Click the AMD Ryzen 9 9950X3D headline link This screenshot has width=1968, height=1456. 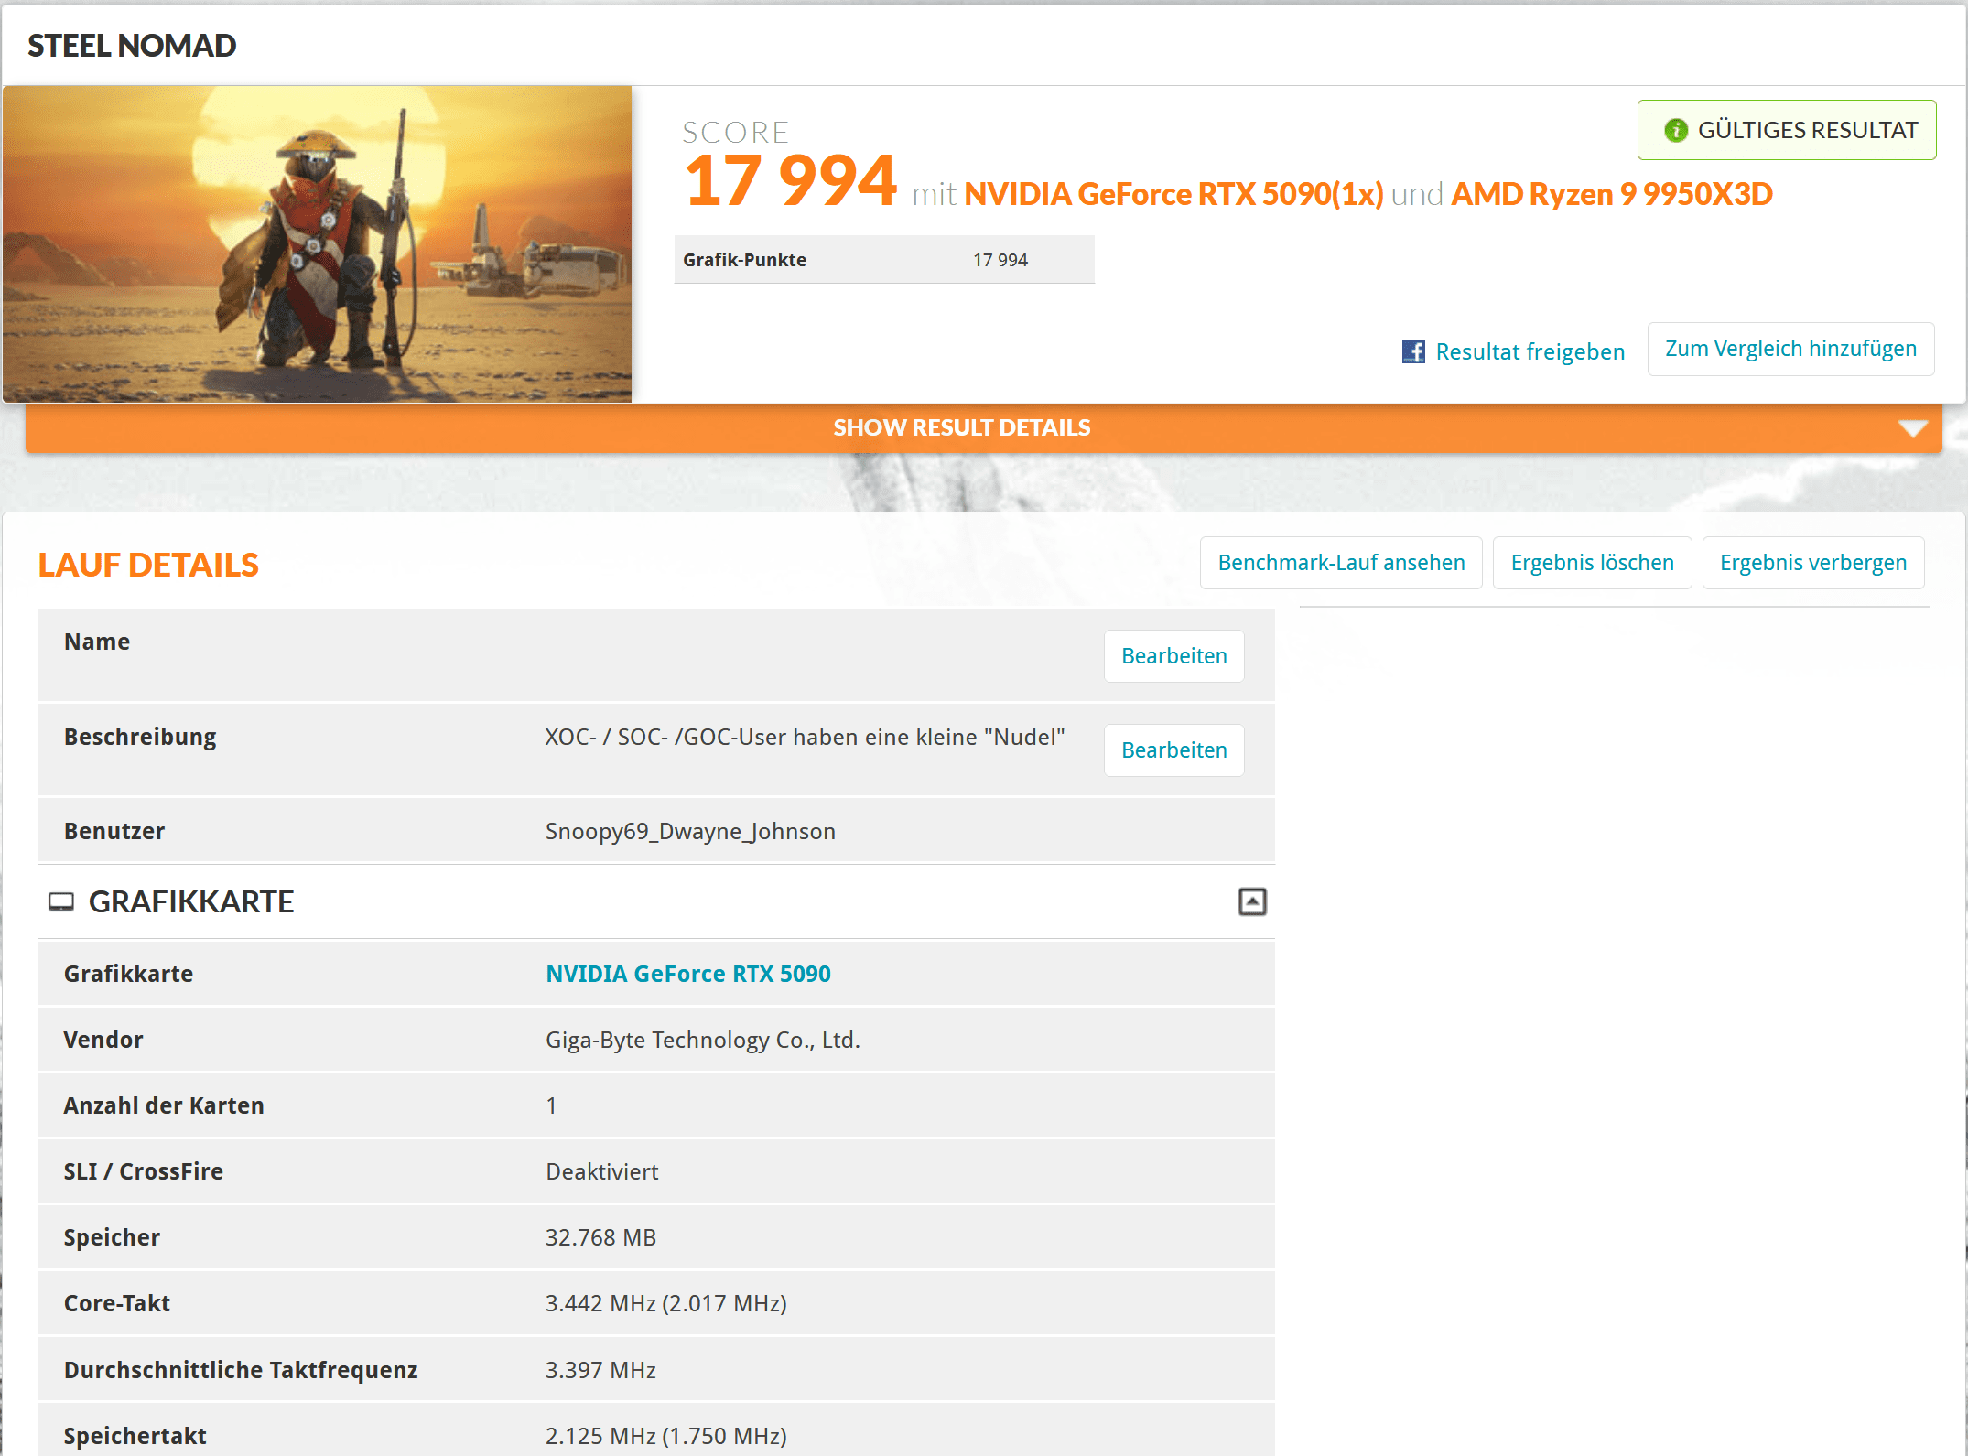pyautogui.click(x=1611, y=194)
